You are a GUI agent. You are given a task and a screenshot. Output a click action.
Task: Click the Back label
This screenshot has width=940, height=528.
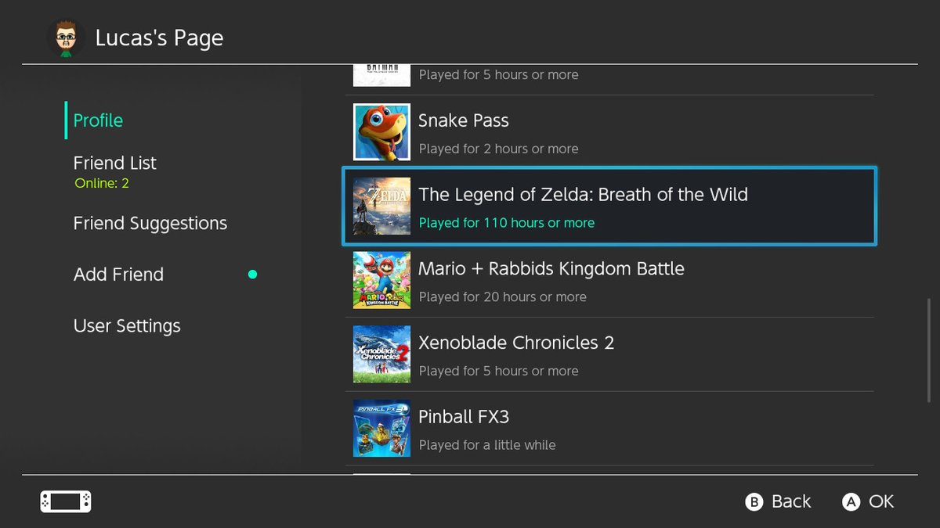tap(790, 501)
